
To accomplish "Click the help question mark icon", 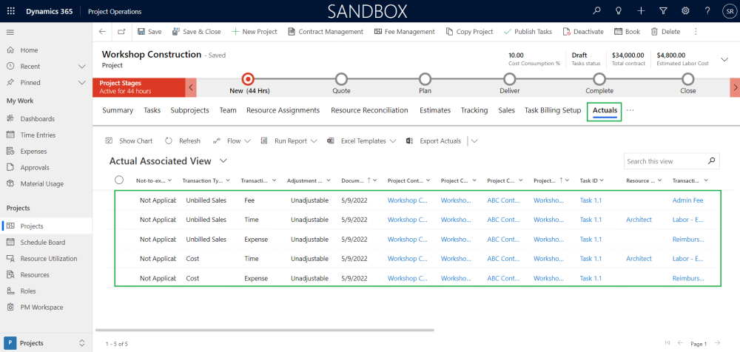I will coord(707,11).
